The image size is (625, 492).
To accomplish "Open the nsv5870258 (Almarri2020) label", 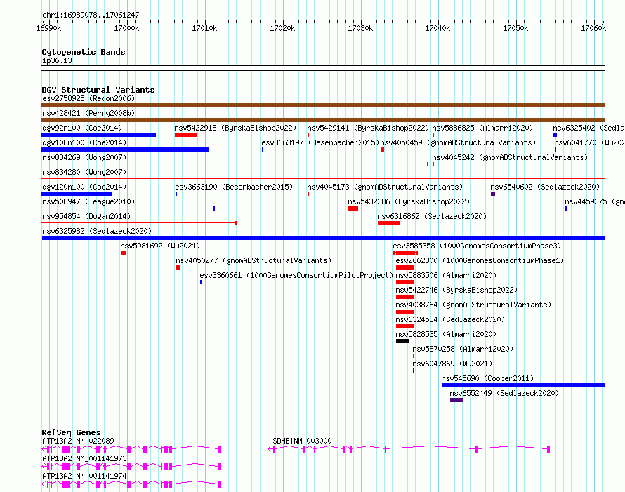I will pyautogui.click(x=463, y=349).
